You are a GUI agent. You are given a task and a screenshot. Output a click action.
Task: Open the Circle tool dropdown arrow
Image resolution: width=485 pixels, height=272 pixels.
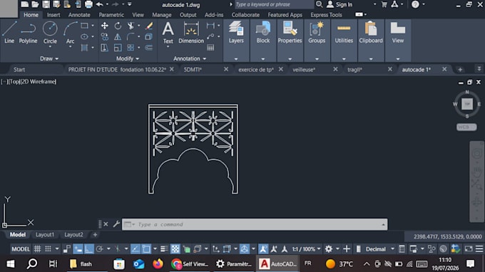click(50, 46)
